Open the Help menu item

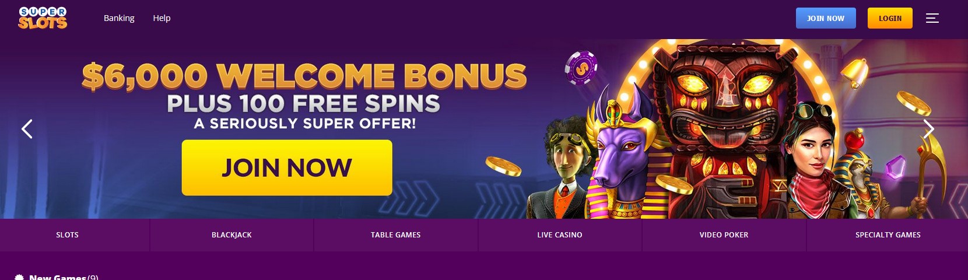pyautogui.click(x=162, y=18)
